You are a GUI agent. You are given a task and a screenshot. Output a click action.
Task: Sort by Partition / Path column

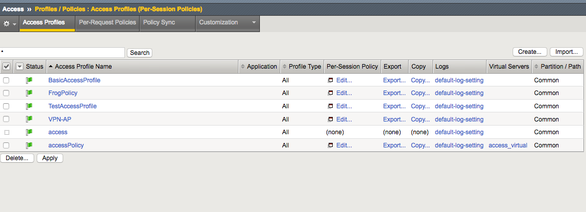coord(557,66)
